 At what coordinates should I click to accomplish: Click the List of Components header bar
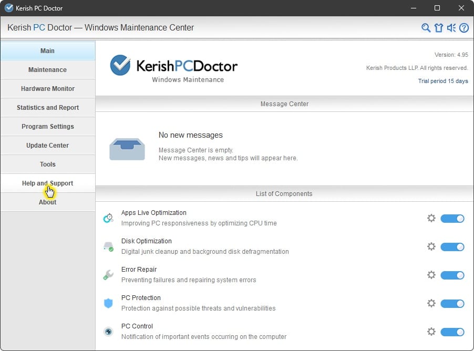coord(284,194)
